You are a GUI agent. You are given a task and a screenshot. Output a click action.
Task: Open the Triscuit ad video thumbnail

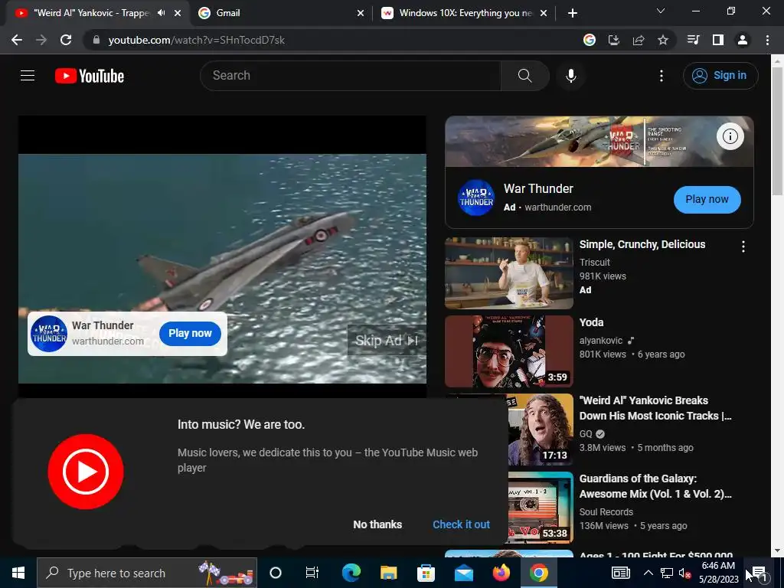509,273
